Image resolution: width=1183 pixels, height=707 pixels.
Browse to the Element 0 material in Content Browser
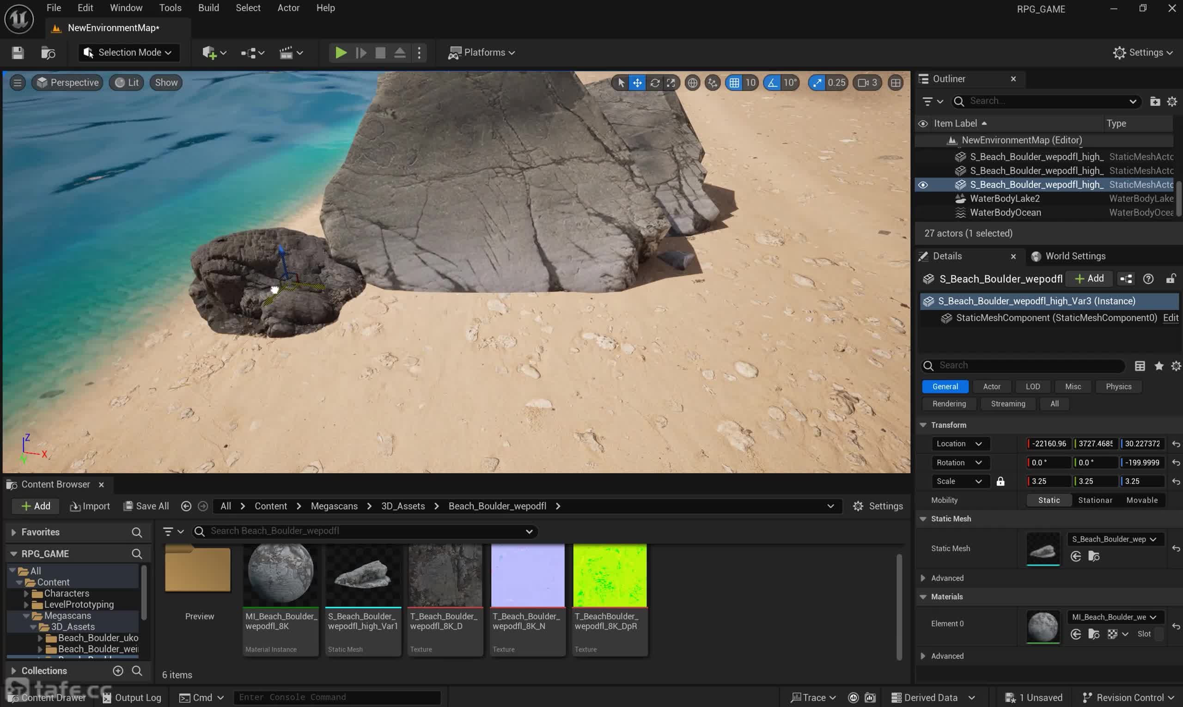pos(1094,634)
